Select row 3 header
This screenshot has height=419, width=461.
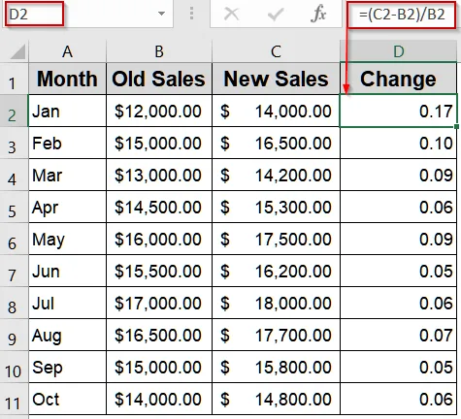[x=14, y=143]
